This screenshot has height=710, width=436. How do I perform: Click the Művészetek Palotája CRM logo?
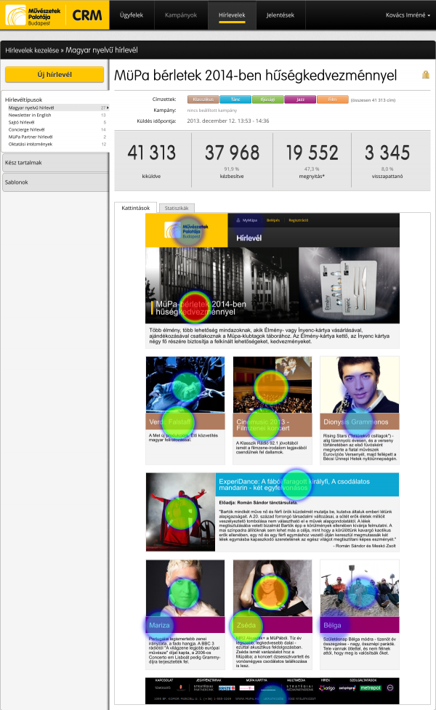coord(54,15)
